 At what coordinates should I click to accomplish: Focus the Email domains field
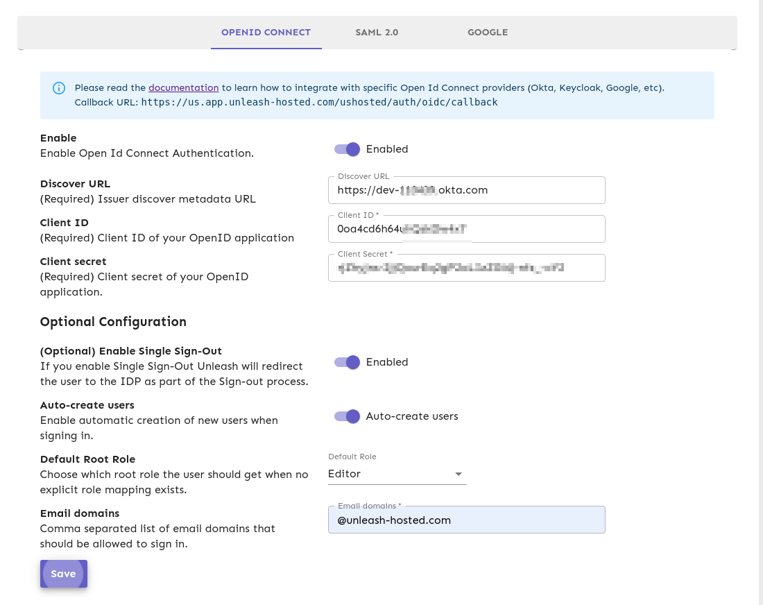tap(466, 520)
